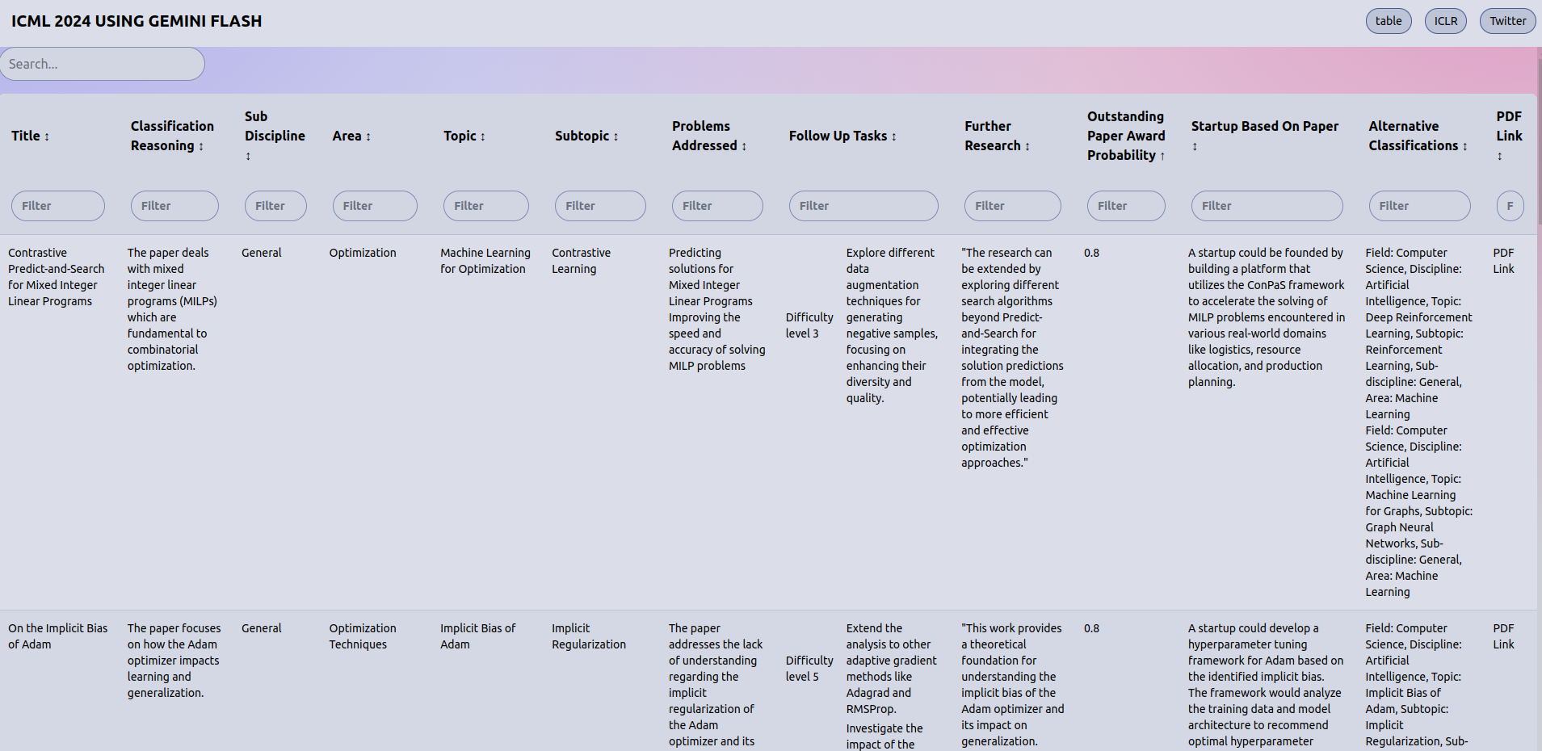Viewport: 1542px width, 751px height.
Task: Sort by Outstanding Paper Award Probability arrow
Action: (x=1162, y=157)
